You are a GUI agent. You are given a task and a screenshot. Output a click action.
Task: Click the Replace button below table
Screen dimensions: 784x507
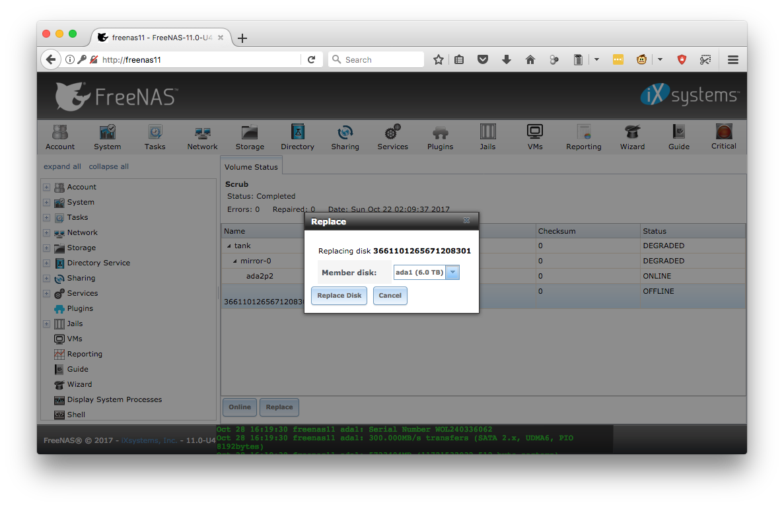(x=279, y=407)
